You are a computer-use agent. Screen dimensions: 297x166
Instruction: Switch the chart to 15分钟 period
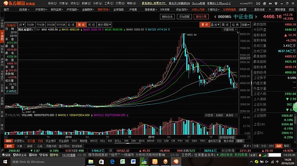pyautogui.click(x=40, y=24)
